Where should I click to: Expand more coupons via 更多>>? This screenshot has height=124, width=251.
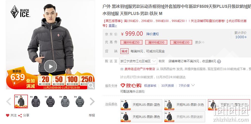(x=200, y=42)
